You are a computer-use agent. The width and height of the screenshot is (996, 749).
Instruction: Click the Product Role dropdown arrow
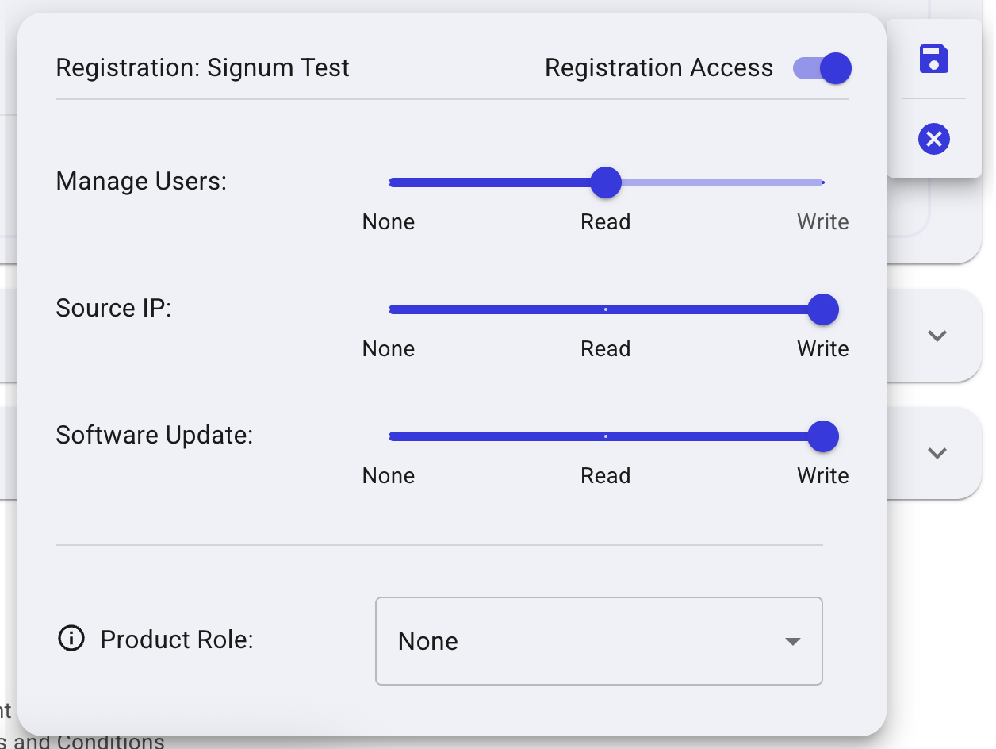click(792, 641)
